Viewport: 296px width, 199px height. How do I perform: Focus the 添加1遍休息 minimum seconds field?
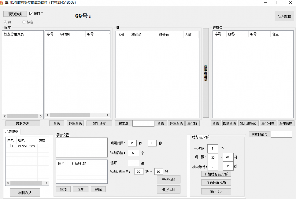[139, 172]
